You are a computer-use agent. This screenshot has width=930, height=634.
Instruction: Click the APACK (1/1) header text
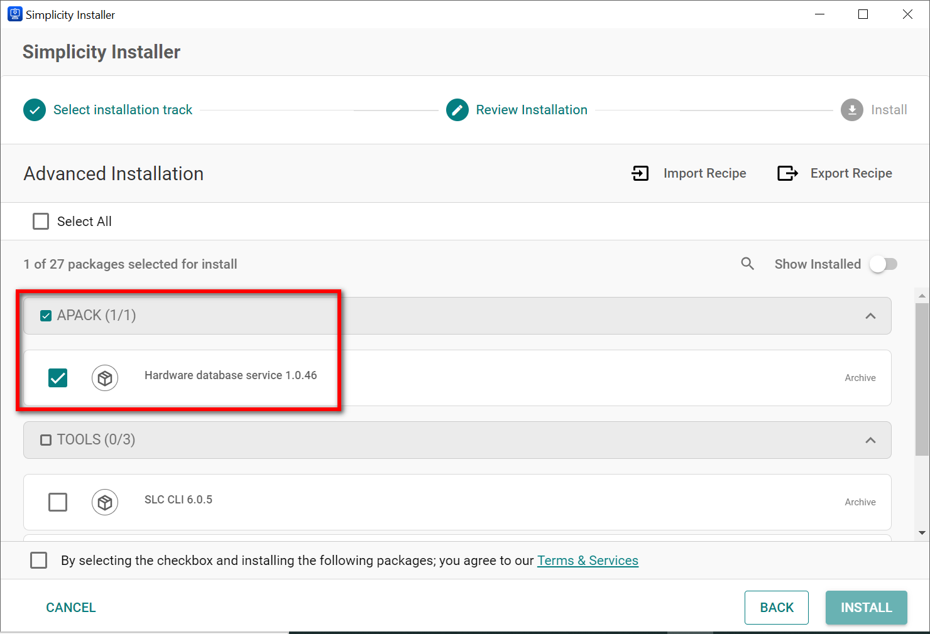[x=97, y=315]
